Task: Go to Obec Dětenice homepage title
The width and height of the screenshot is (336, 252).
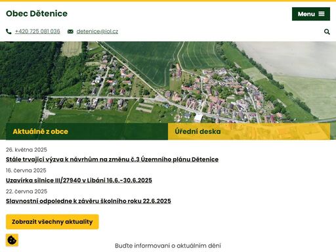Action: (37, 14)
